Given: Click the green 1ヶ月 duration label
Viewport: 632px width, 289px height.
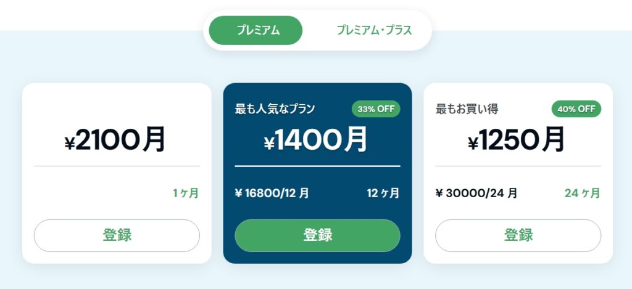Looking at the screenshot, I should (x=186, y=193).
